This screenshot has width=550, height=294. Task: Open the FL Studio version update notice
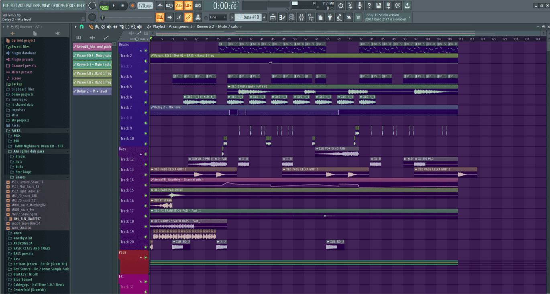coord(387,17)
